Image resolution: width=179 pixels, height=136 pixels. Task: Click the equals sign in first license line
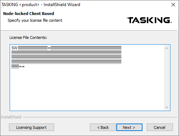49,48
